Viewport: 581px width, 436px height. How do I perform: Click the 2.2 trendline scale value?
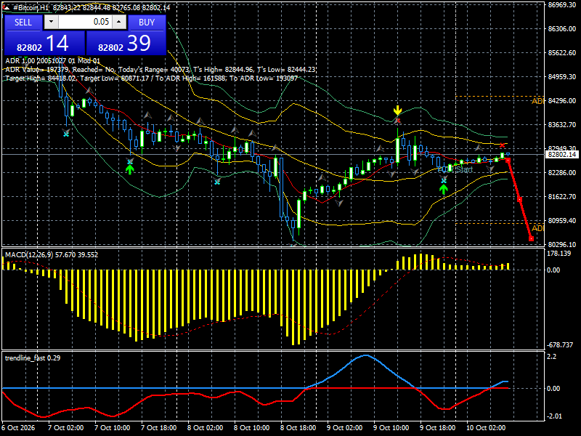[552, 357]
